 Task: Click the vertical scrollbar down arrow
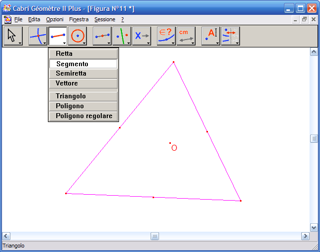(x=314, y=227)
